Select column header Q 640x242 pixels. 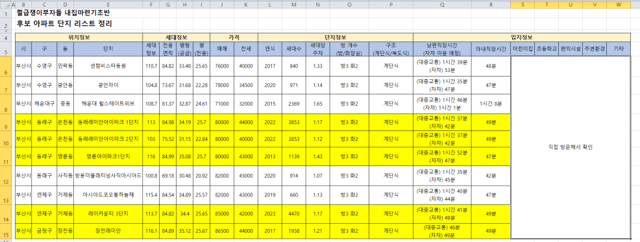[x=443, y=4]
